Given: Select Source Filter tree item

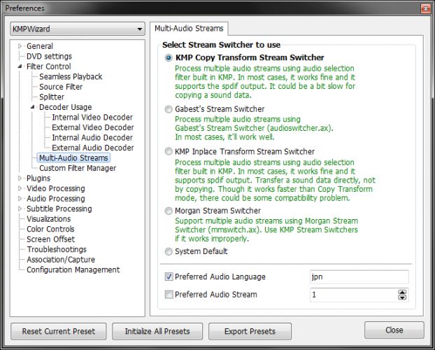Looking at the screenshot, I should click(61, 87).
